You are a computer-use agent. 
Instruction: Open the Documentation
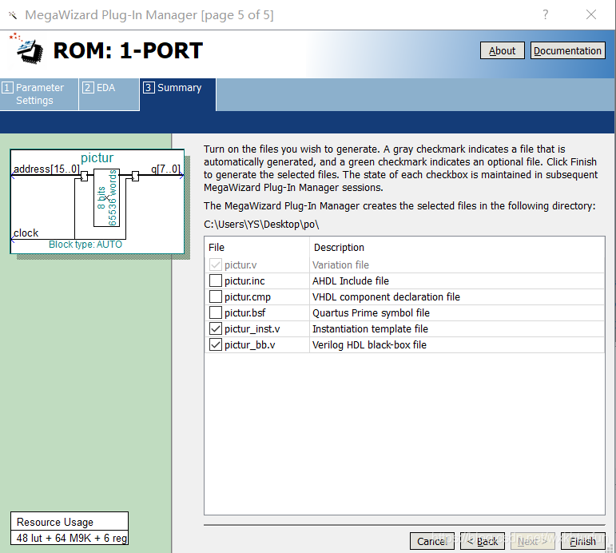point(567,50)
